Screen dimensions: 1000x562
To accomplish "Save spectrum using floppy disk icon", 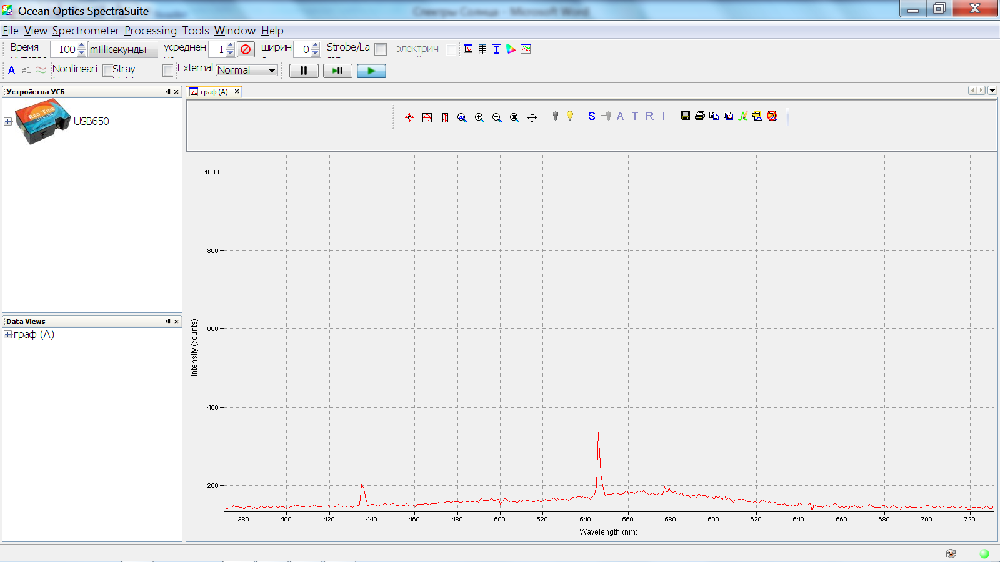I will (x=686, y=116).
